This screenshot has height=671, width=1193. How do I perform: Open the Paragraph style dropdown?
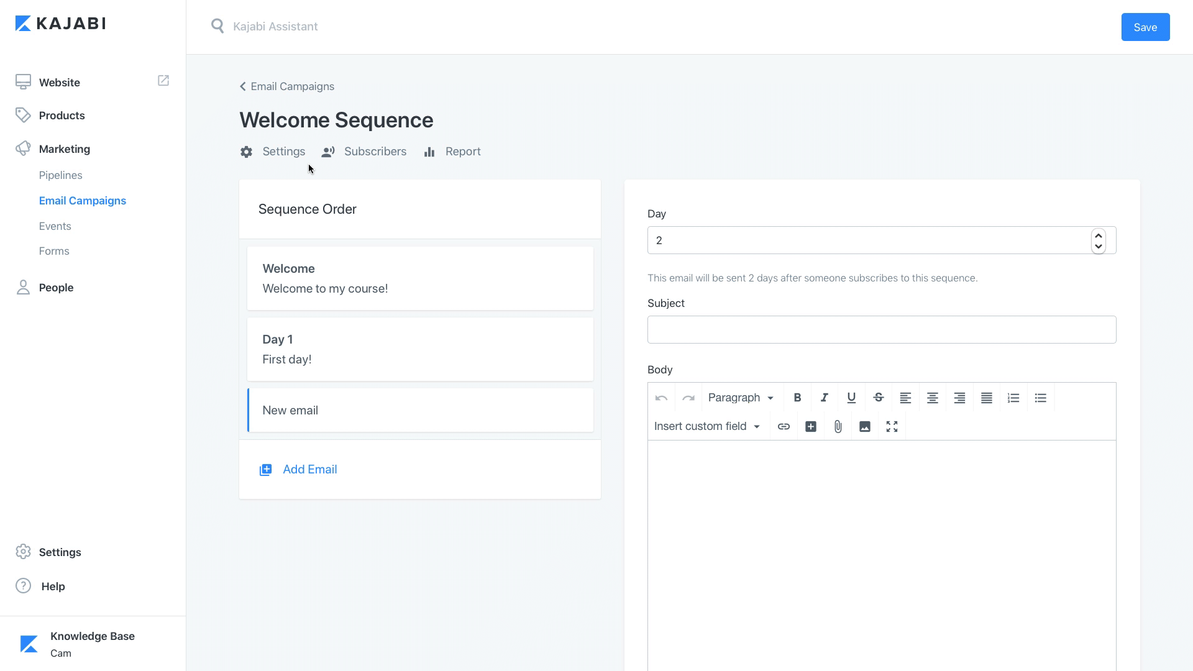741,398
